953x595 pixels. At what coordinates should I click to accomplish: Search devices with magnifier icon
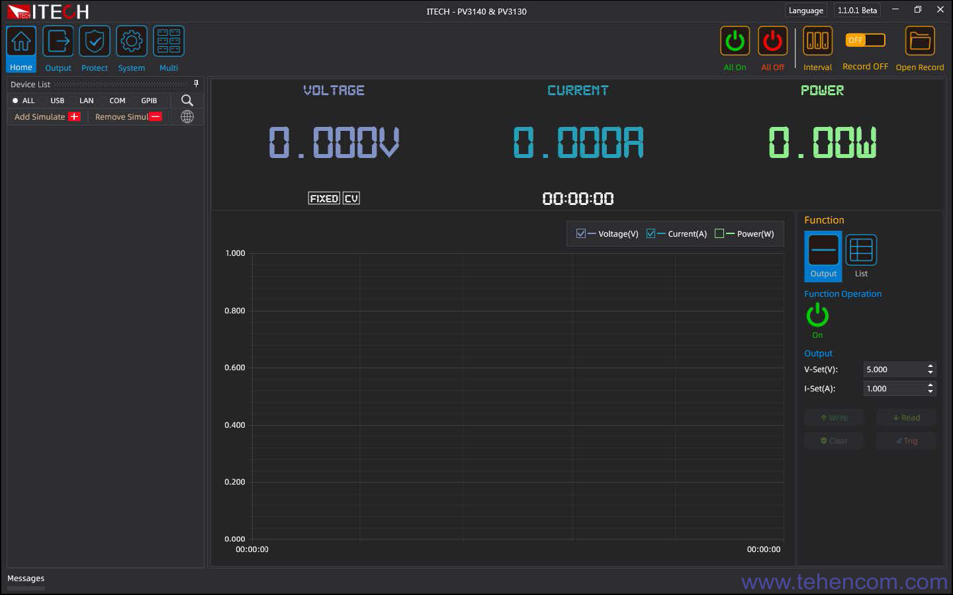pyautogui.click(x=187, y=100)
